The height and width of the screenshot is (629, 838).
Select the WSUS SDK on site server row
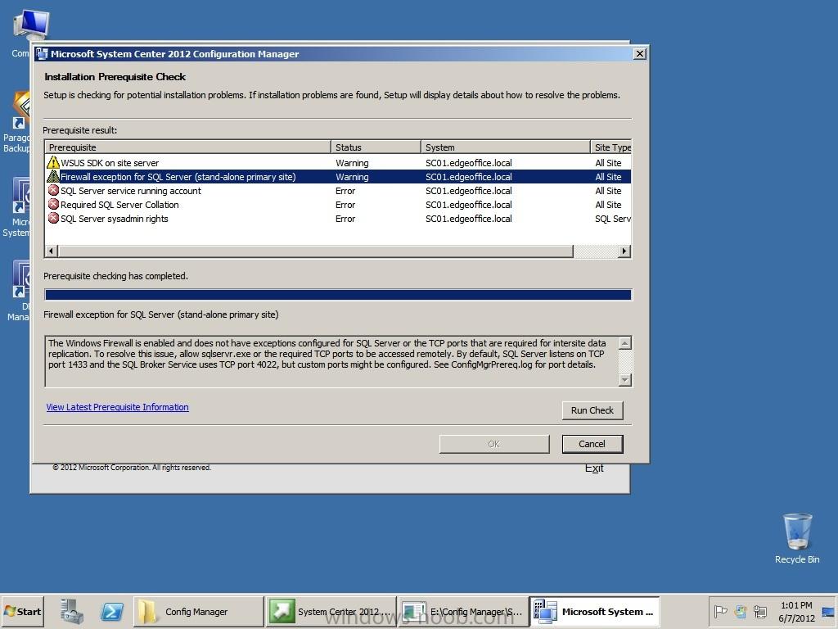(338, 163)
